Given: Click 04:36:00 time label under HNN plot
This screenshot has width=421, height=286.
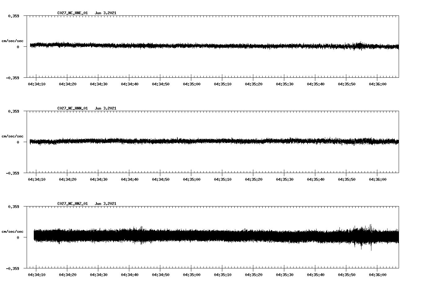Looking at the screenshot, I should pyautogui.click(x=378, y=180).
